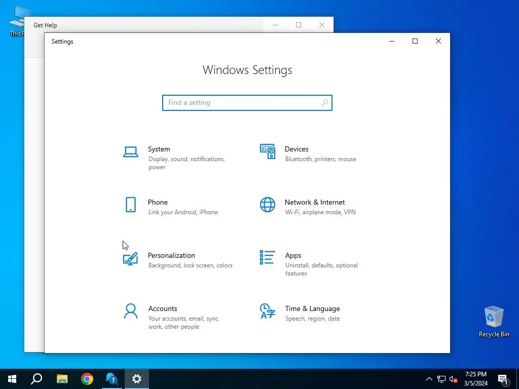Open the Network & Internet globe icon

pyautogui.click(x=268, y=205)
